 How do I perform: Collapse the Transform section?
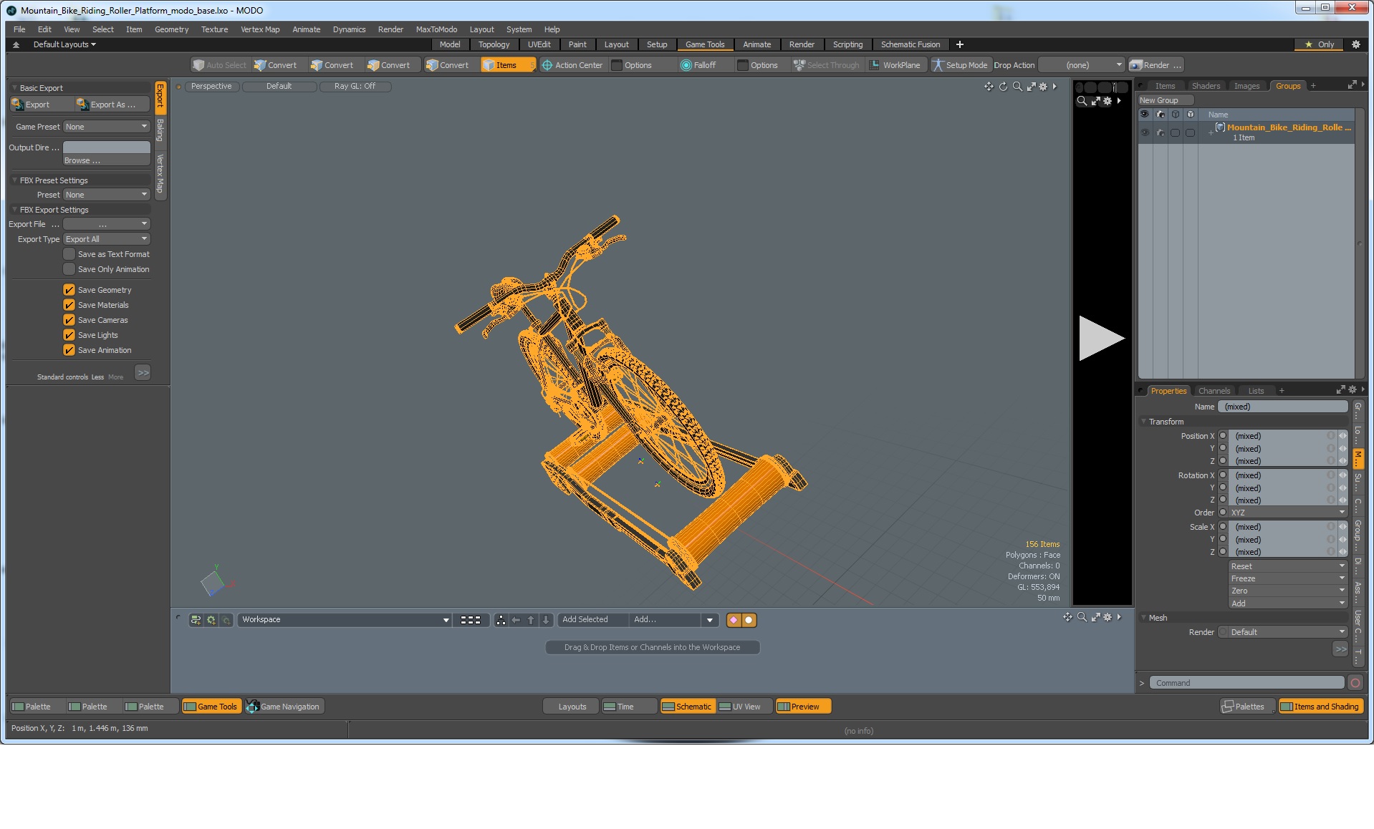[1143, 422]
